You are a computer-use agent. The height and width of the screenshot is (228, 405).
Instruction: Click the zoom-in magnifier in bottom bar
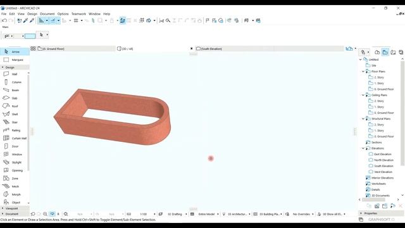click(45, 214)
